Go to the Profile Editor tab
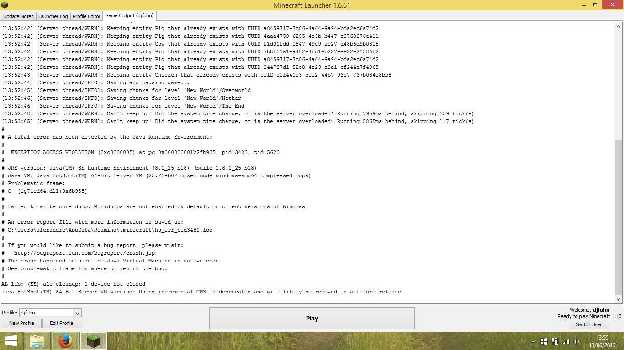This screenshot has height=350, width=624. [x=86, y=16]
